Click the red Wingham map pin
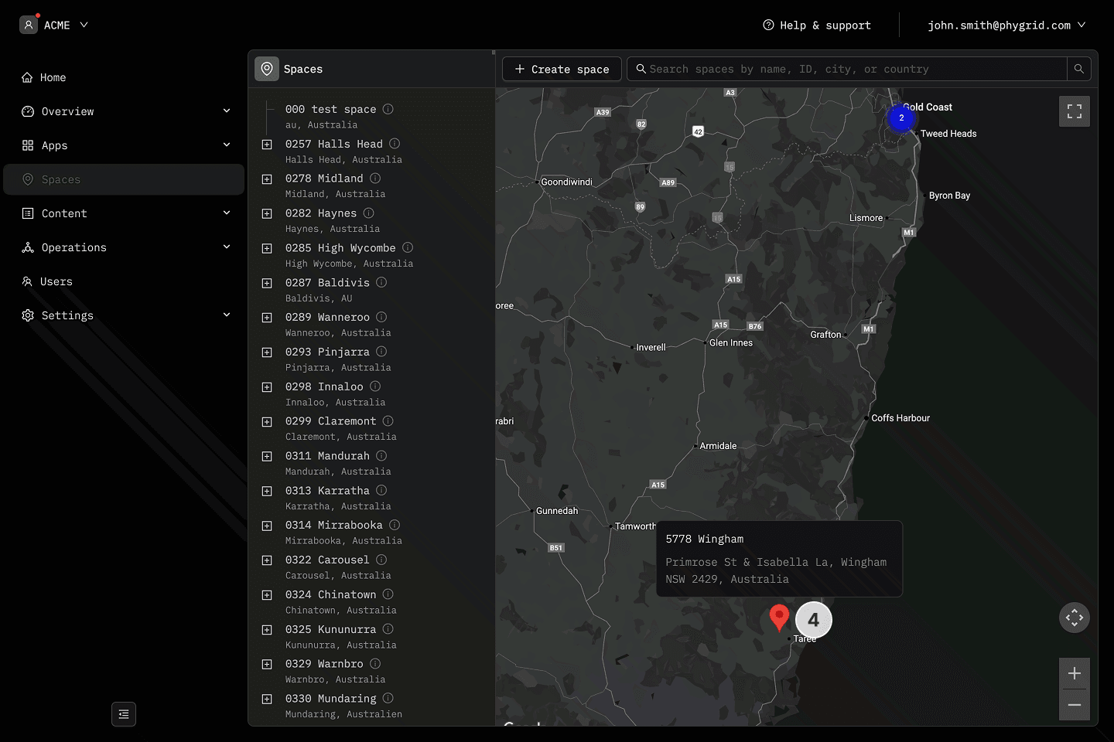Viewport: 1114px width, 742px height. (779, 617)
